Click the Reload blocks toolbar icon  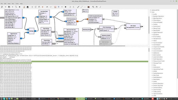coord(96,7)
